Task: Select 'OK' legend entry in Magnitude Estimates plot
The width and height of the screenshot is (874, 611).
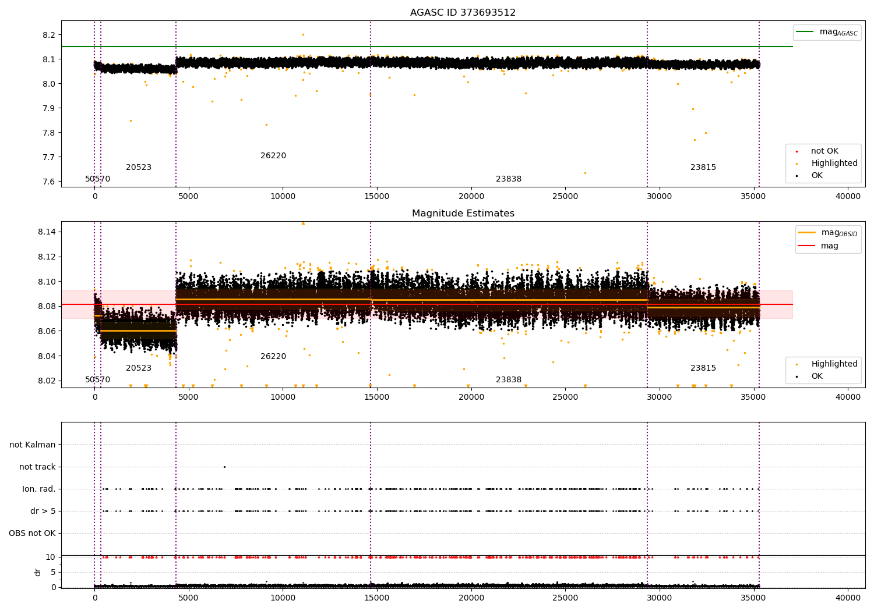Action: click(x=817, y=376)
